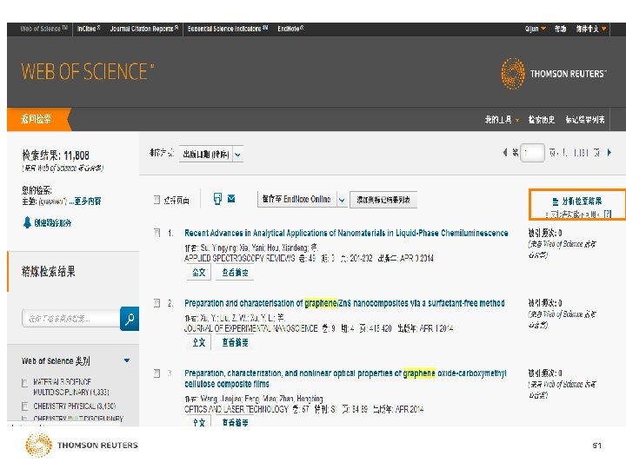Click author Su, Yingying in result 1

(218, 248)
